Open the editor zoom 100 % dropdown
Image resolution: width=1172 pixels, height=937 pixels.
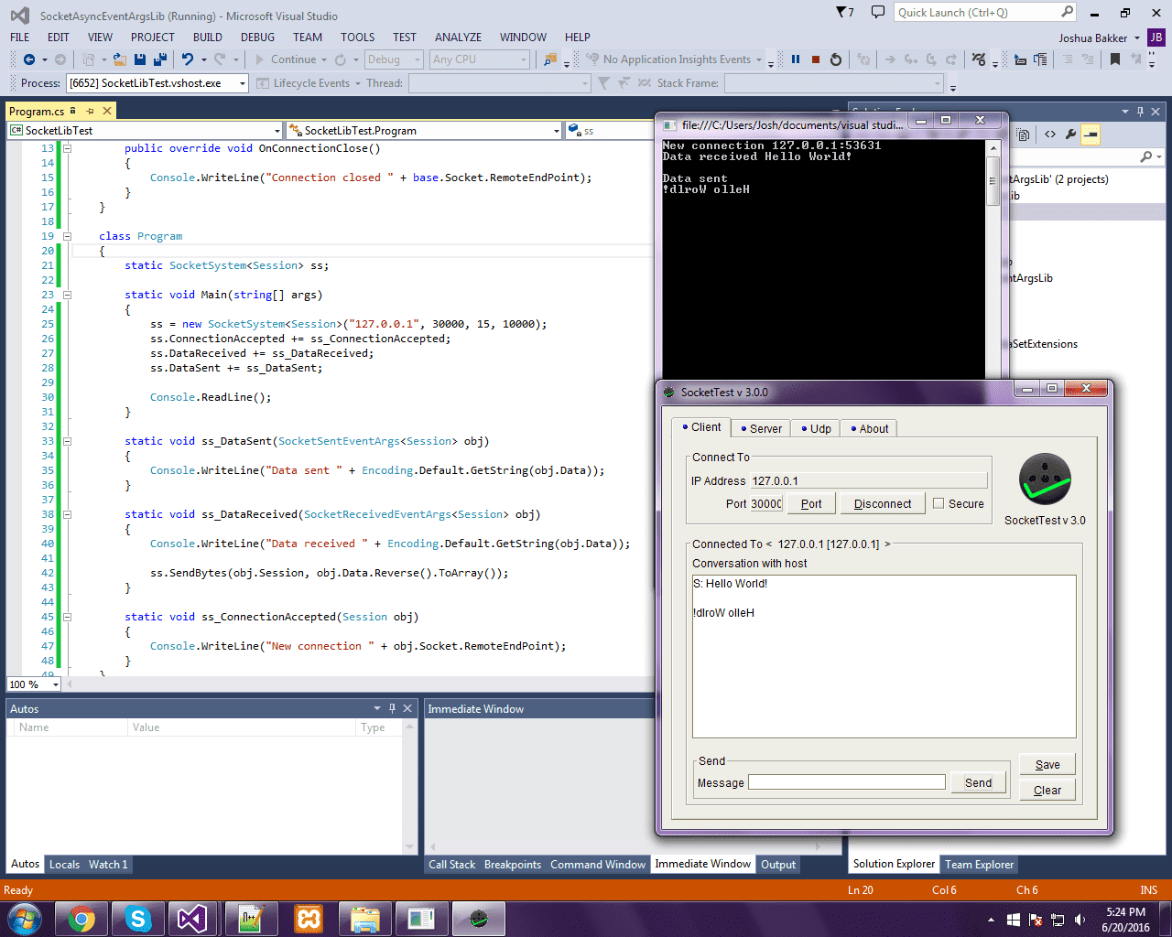(x=55, y=684)
